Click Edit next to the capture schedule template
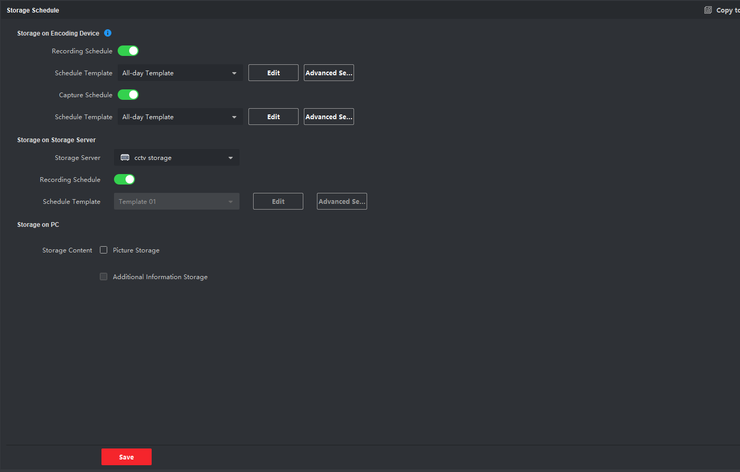This screenshot has width=740, height=472. point(274,117)
